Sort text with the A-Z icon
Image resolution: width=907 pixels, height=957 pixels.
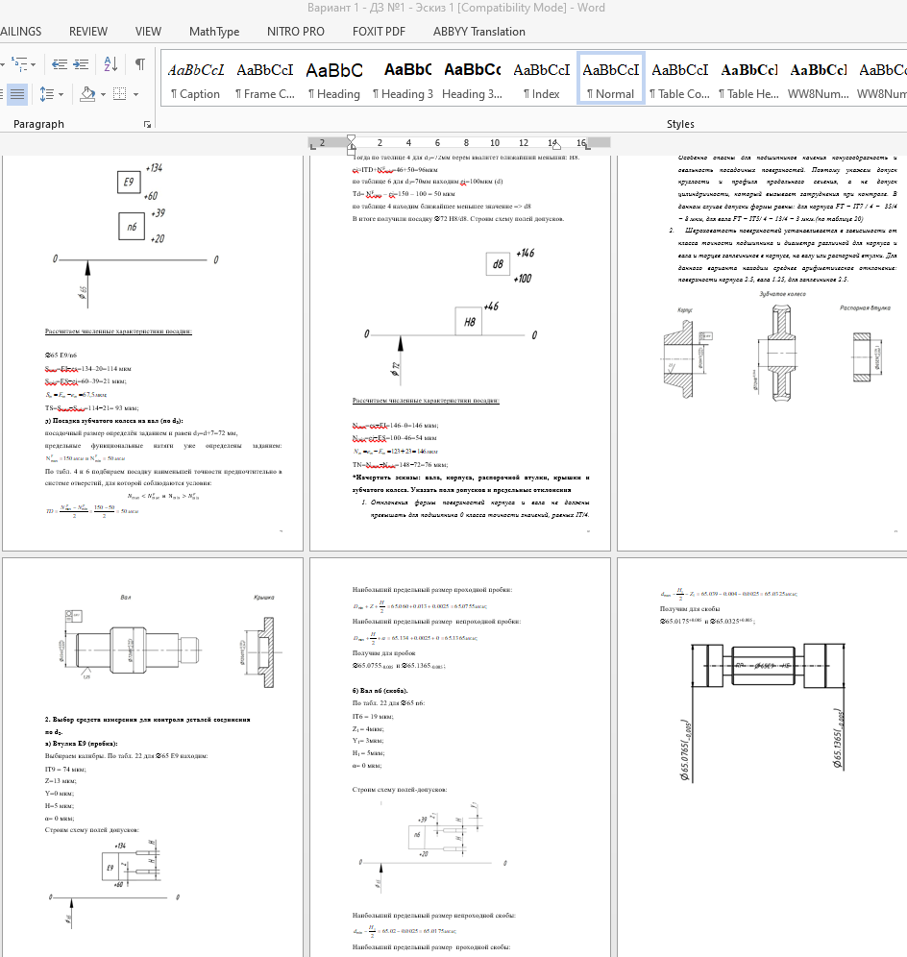coord(110,63)
